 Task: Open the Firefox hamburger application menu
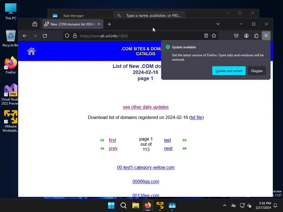[x=266, y=36]
